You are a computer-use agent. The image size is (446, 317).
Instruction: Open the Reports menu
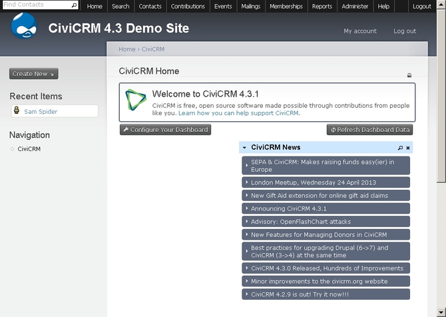tap(322, 6)
